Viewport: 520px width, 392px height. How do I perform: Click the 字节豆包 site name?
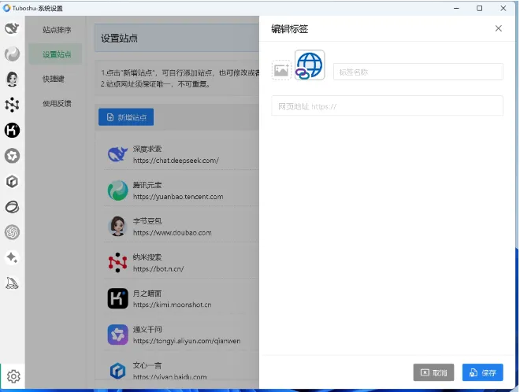(x=147, y=220)
